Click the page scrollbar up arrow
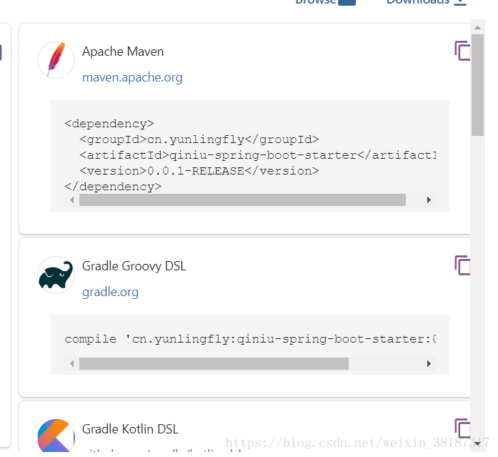Screen dimensions: 498x457 point(477,26)
